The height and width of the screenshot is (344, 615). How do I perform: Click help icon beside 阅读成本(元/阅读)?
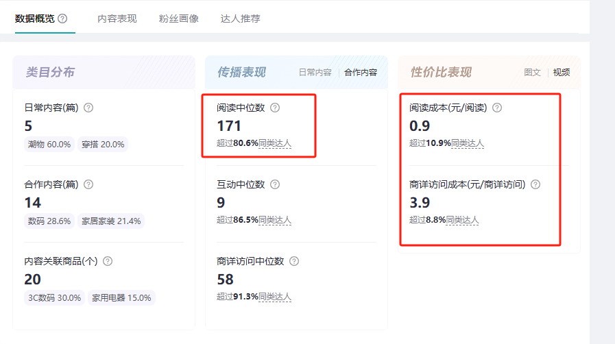coord(497,108)
